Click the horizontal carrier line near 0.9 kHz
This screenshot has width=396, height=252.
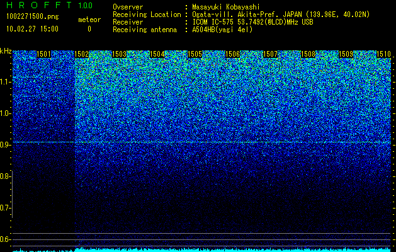tap(201, 142)
